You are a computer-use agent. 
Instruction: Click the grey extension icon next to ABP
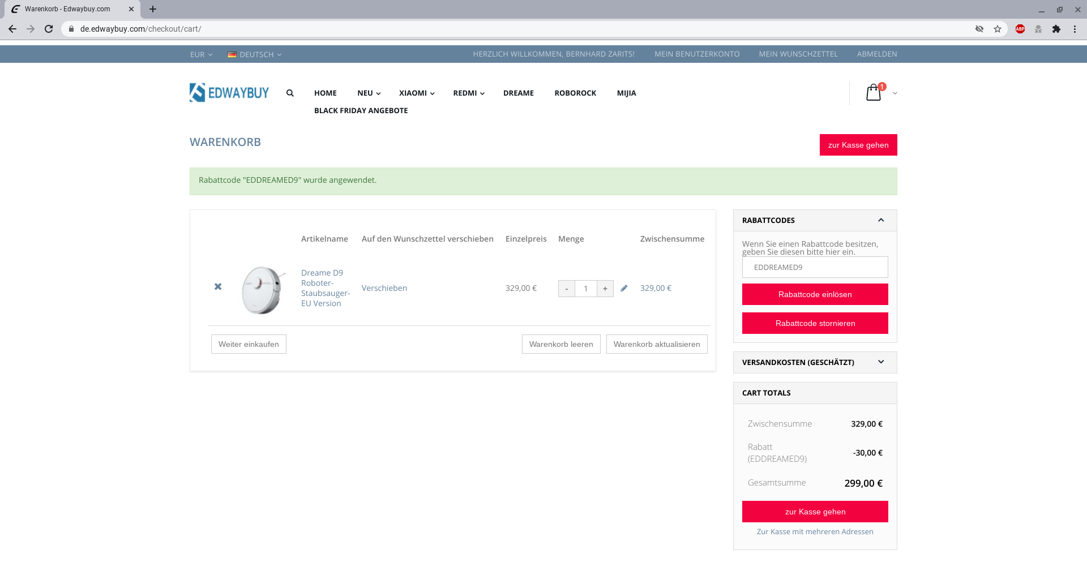1038,29
